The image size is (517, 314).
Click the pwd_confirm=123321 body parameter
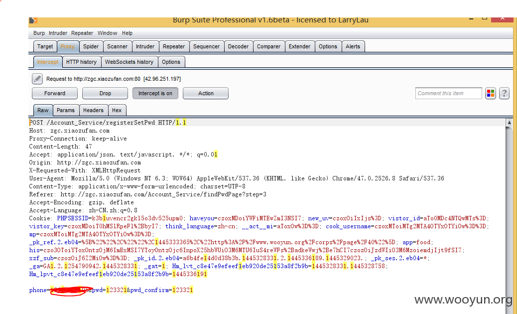(162, 290)
